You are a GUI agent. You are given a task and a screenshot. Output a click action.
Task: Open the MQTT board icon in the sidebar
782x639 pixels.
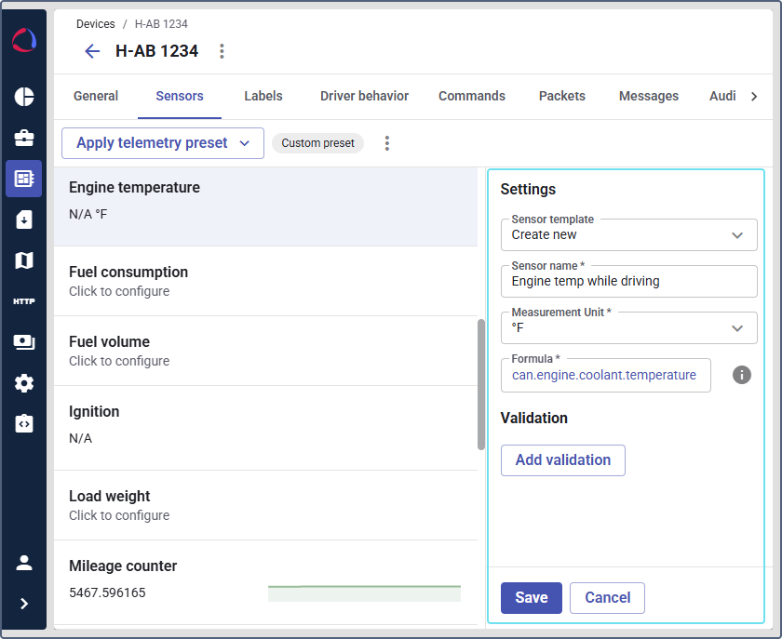23,340
